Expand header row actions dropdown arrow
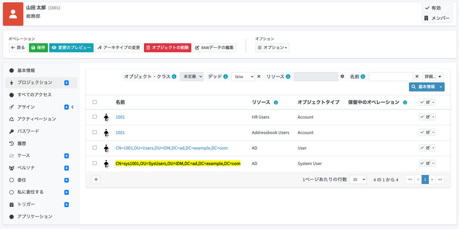The image size is (459, 229). click(x=433, y=102)
